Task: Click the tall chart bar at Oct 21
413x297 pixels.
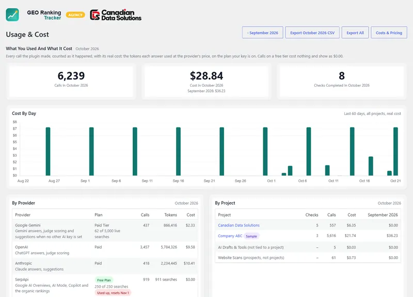Action: pos(395,151)
